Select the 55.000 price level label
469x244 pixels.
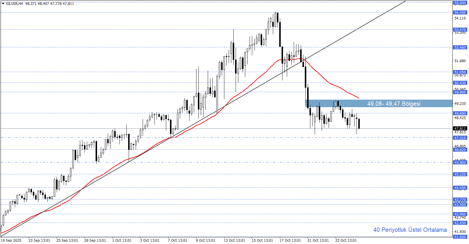click(460, 3)
